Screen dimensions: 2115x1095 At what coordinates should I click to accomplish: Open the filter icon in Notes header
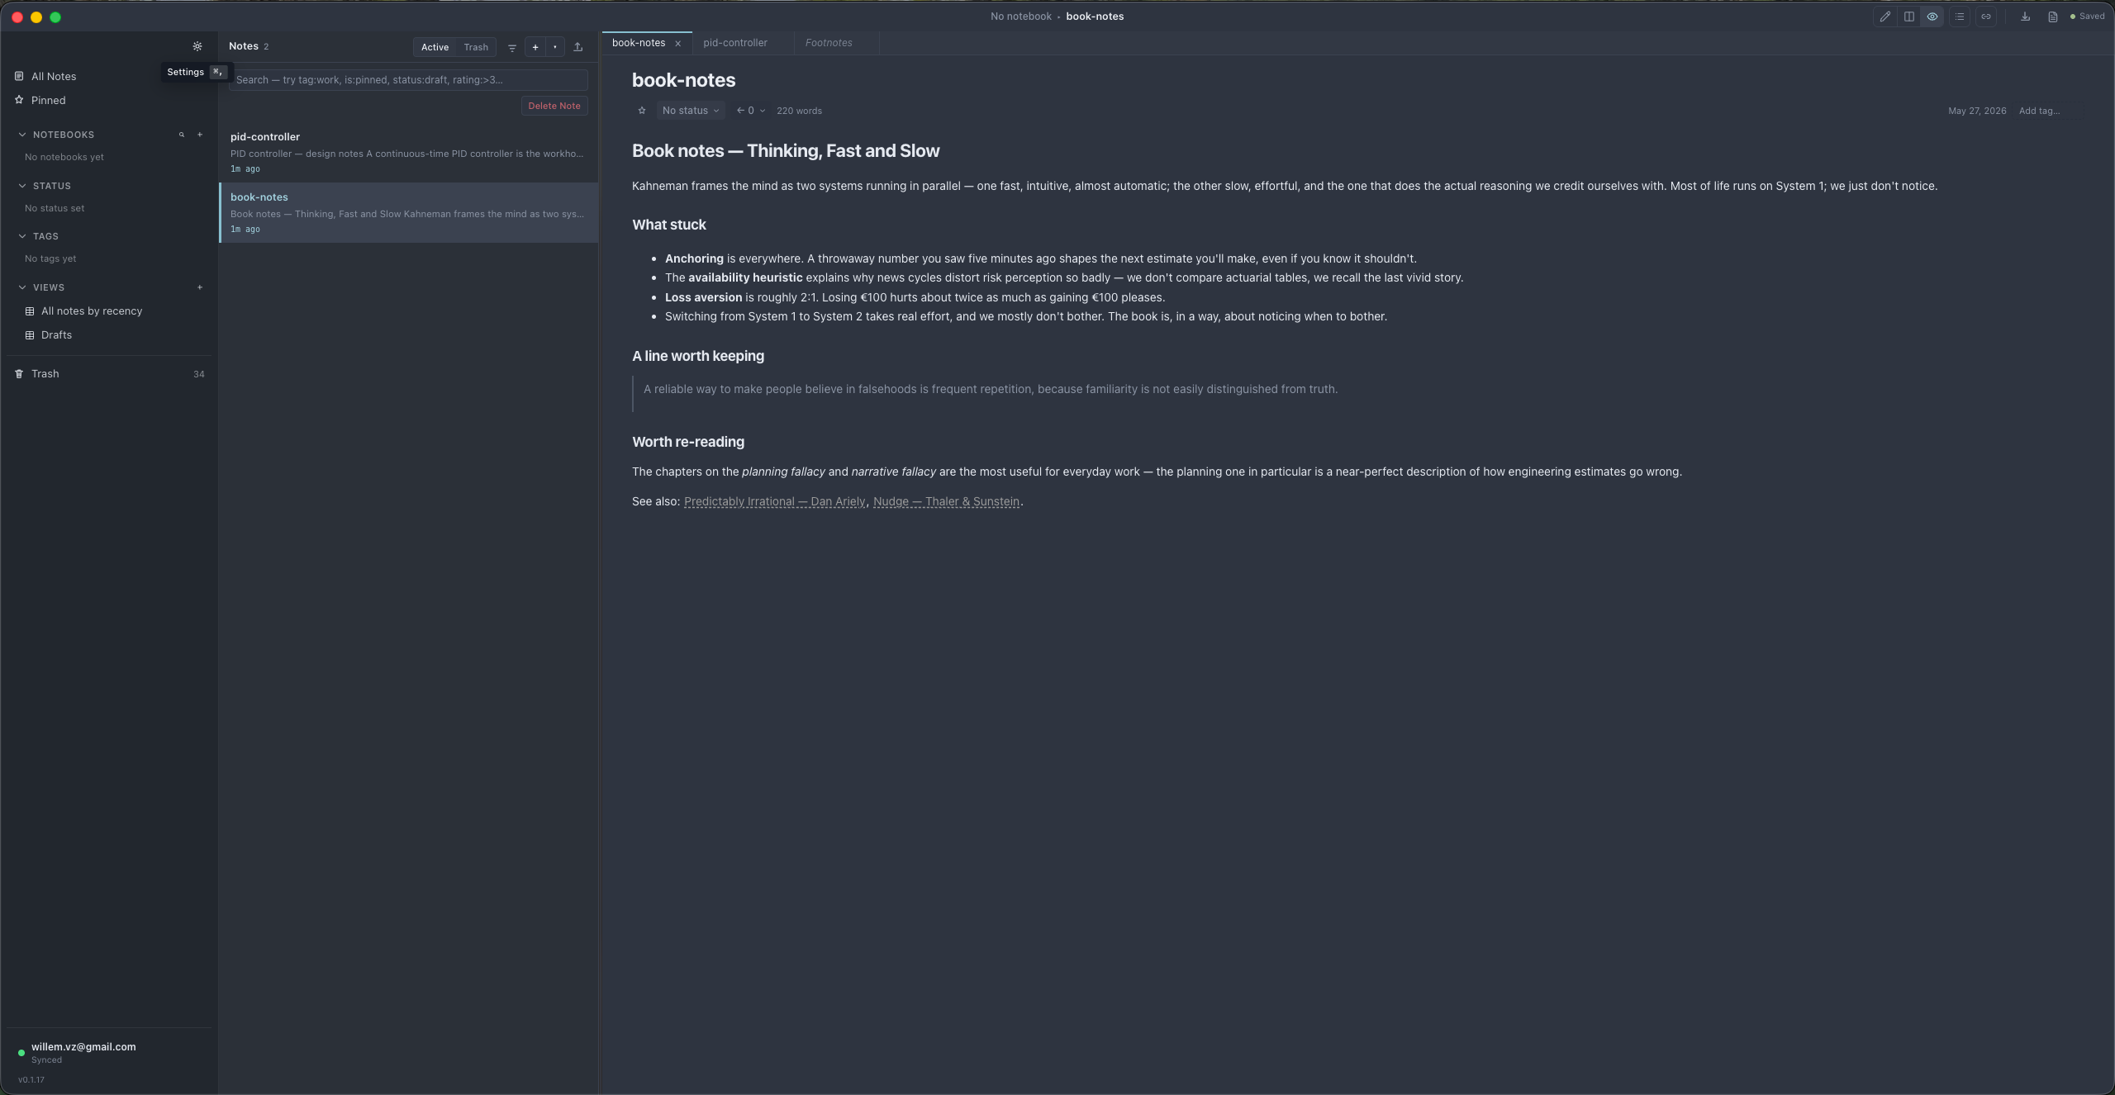pyautogui.click(x=512, y=47)
